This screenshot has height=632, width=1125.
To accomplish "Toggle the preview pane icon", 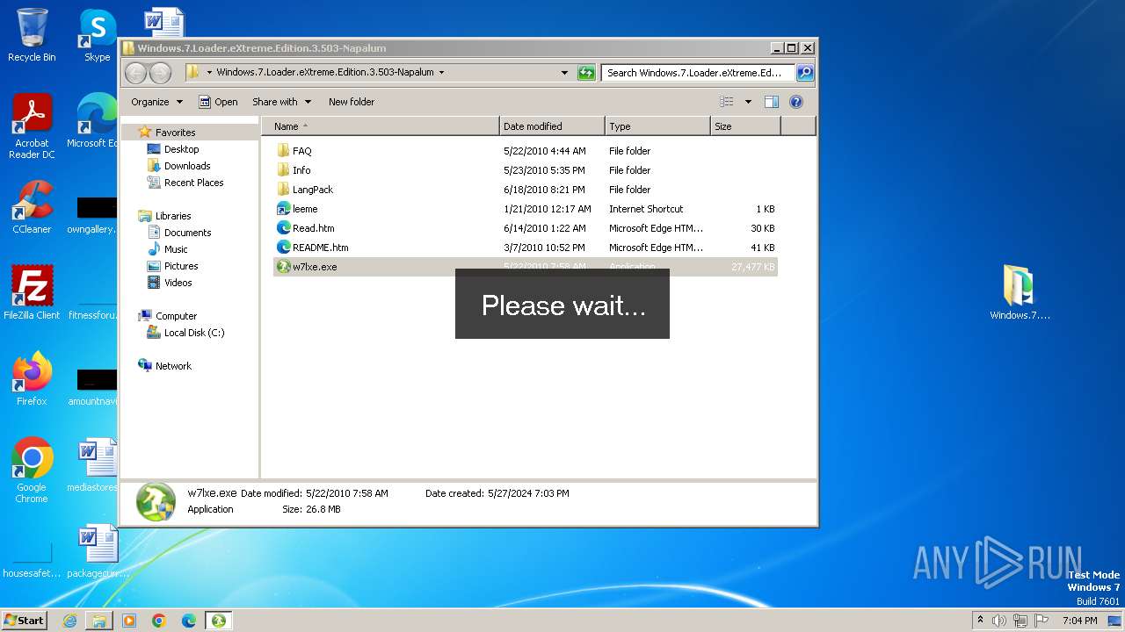I will (771, 102).
